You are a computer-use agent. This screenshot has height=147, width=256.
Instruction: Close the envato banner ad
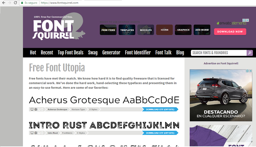[x=247, y=20]
